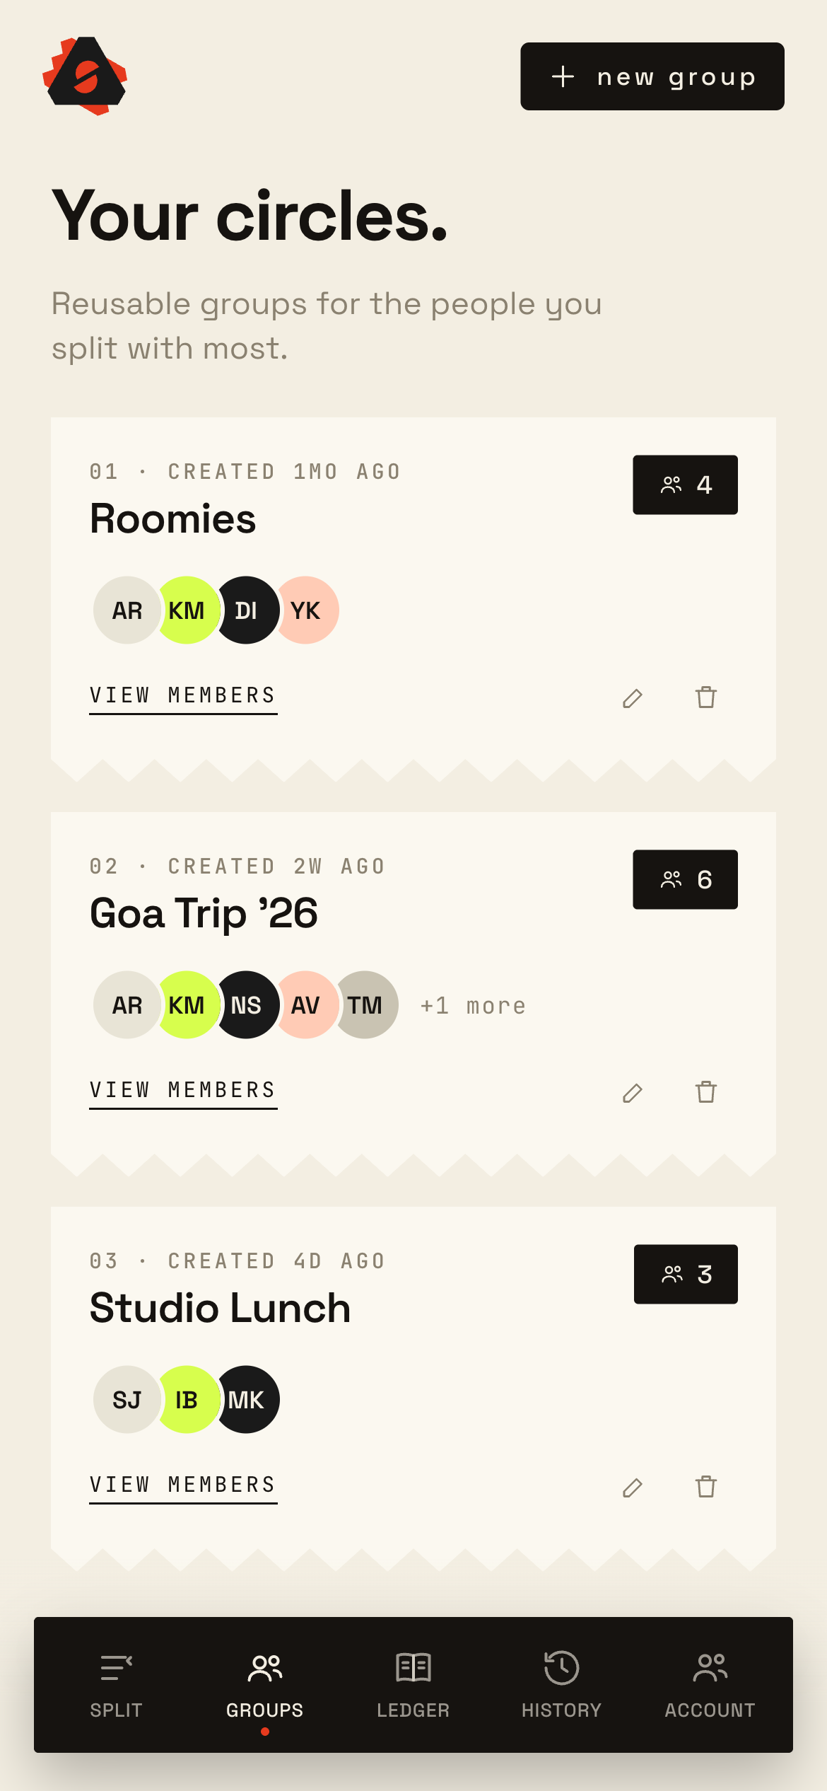
Task: Edit the Goa Trip '26 group
Action: pyautogui.click(x=633, y=1093)
